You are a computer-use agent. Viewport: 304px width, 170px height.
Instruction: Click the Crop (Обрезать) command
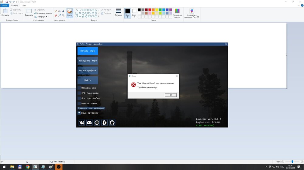tap(40, 10)
